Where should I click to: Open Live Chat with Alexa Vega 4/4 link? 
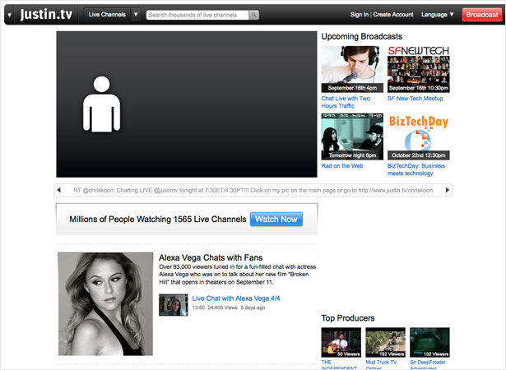pyautogui.click(x=236, y=298)
